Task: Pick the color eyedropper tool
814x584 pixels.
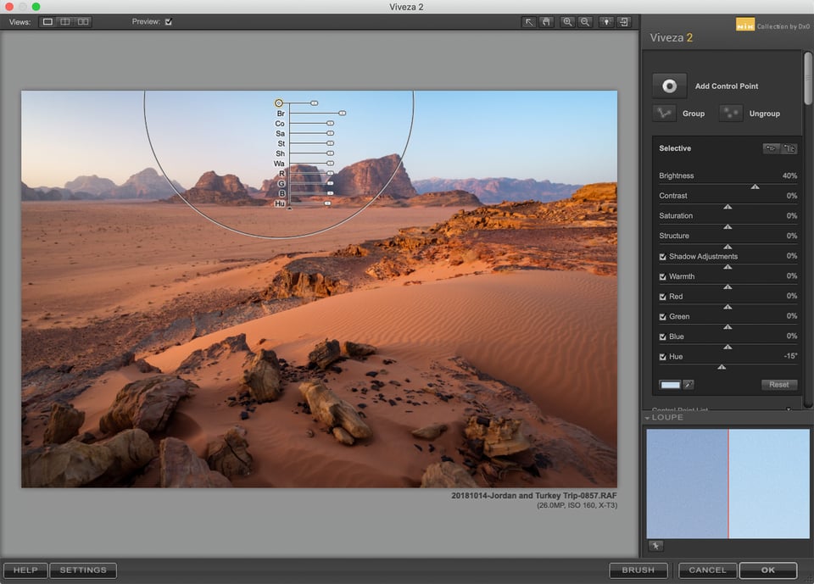Action: point(689,385)
